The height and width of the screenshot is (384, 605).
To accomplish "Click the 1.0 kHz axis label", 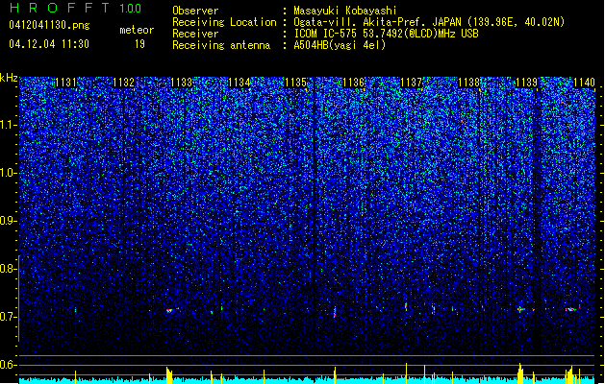I will click(x=8, y=173).
